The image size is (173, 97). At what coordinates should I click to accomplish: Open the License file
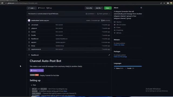33,32
